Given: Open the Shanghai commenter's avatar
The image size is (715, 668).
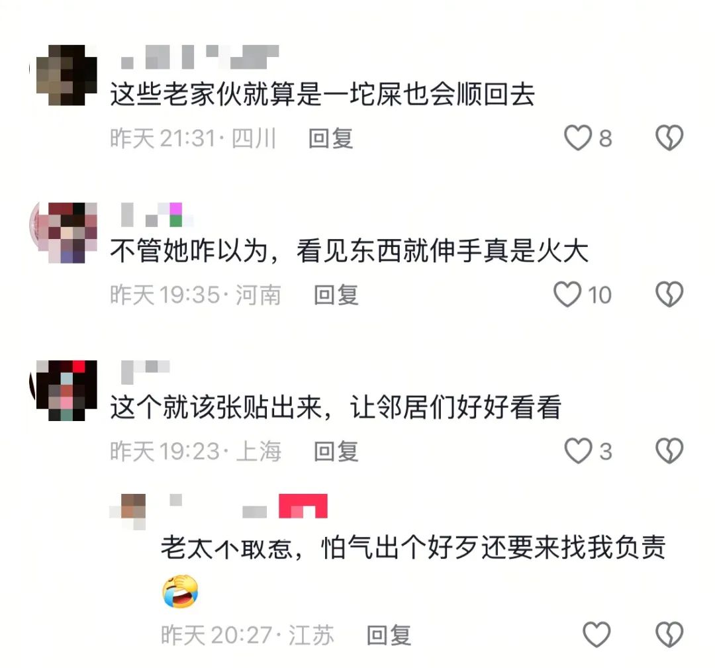Looking at the screenshot, I should tap(67, 391).
